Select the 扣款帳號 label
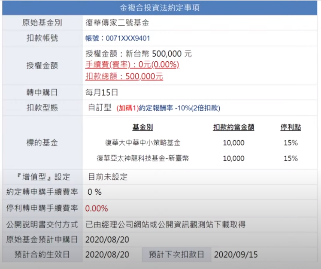Screen dimensions: 321x269 point(42,38)
